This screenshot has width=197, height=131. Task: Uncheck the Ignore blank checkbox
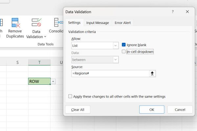[x=124, y=45]
